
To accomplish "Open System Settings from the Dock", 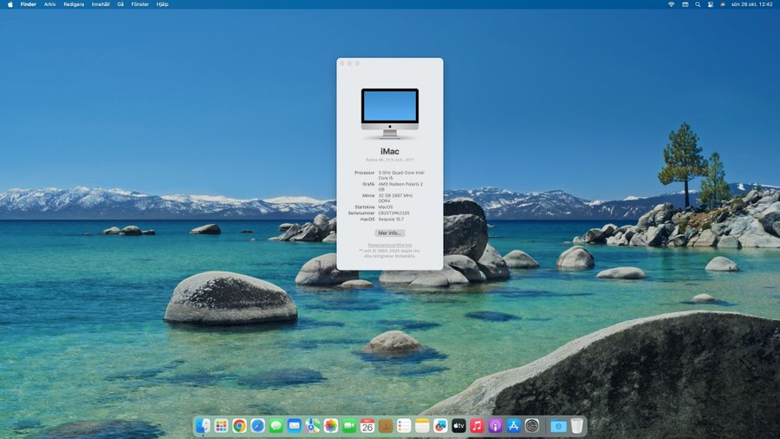I will (531, 426).
